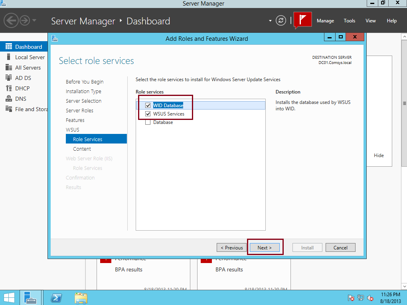Click the Local Server icon in sidebar
The image size is (407, 305).
8,57
